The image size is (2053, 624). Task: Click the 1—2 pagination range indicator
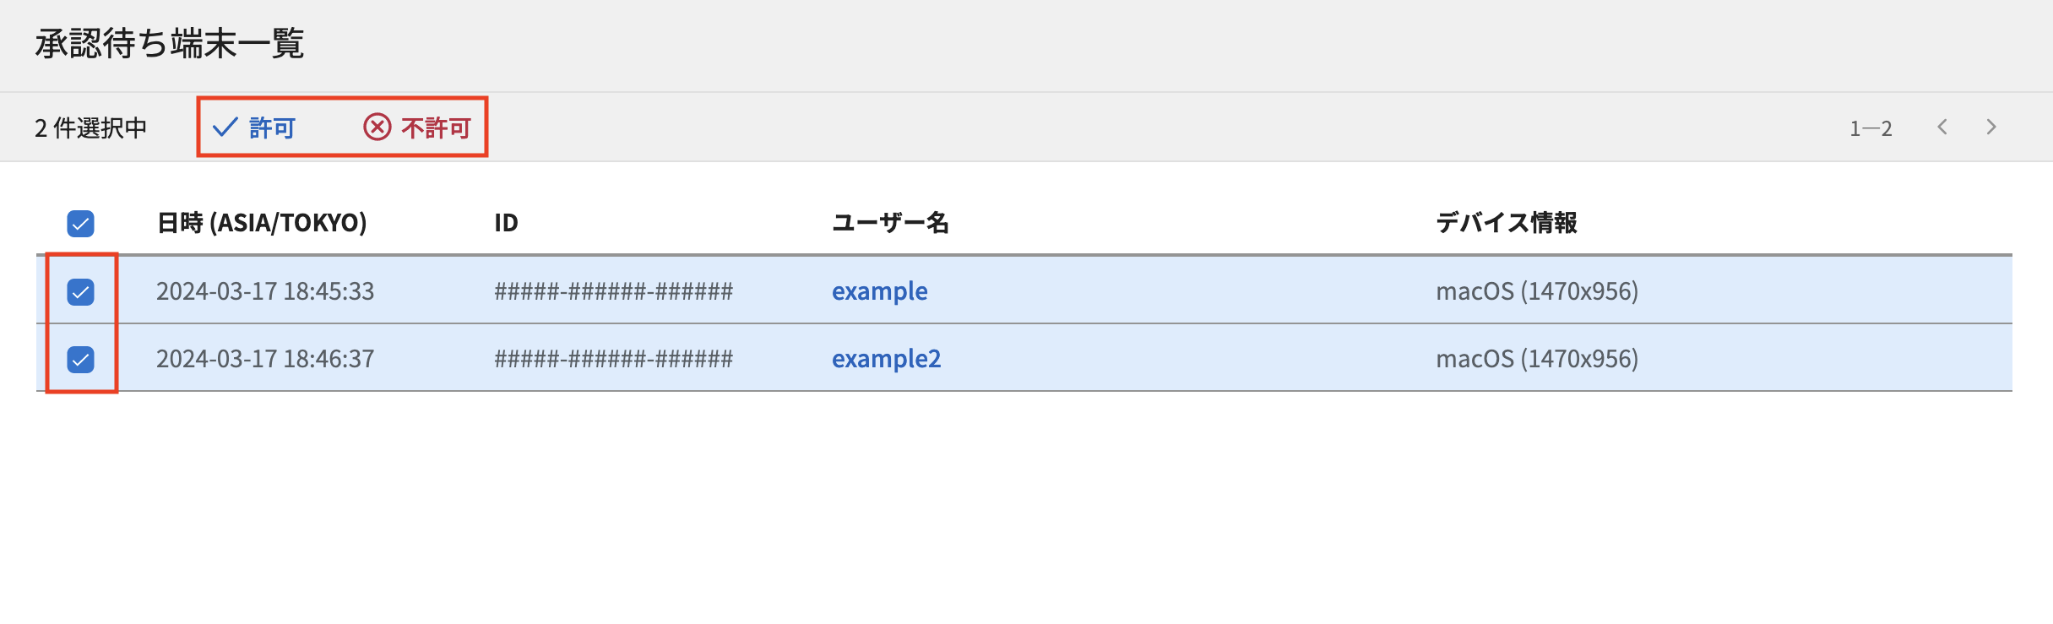click(x=1871, y=128)
